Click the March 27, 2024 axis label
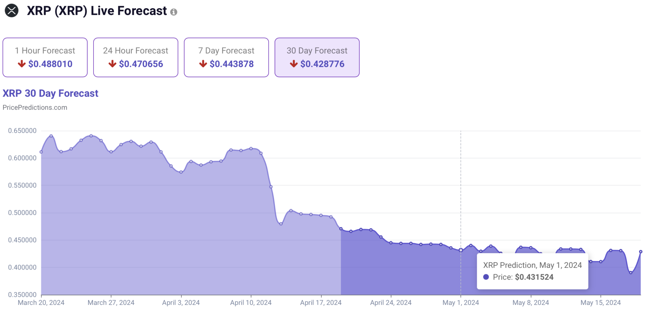 pos(111,303)
